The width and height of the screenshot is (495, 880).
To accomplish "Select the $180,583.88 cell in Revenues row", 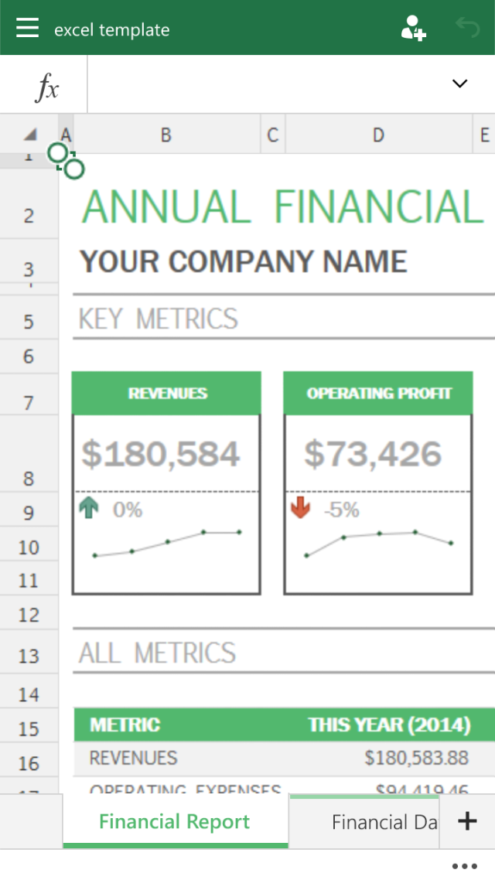I will (x=417, y=758).
